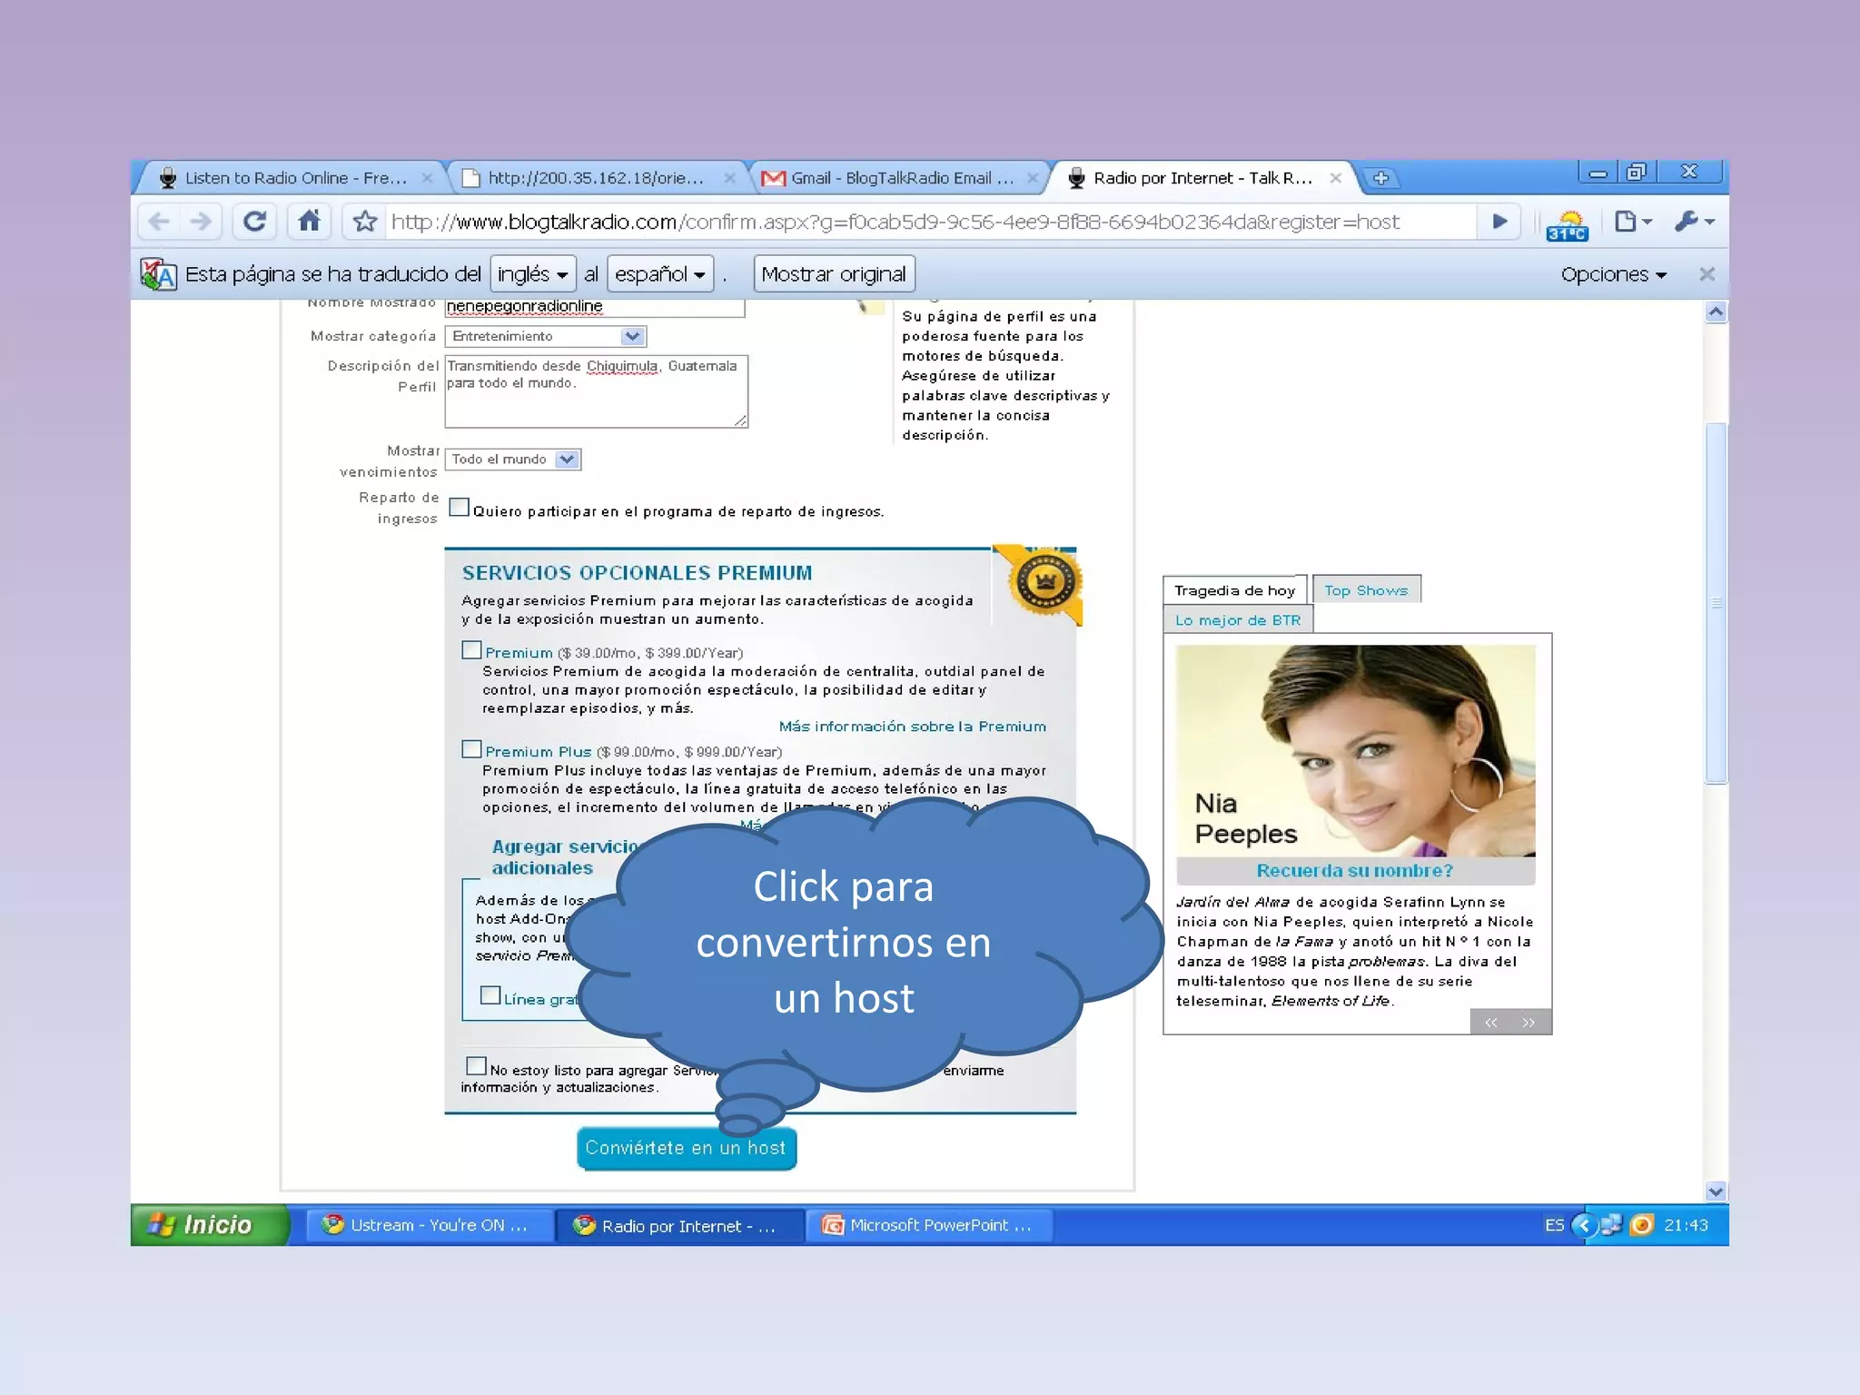Click the page scrollbar up arrow
This screenshot has width=1860, height=1395.
point(1716,312)
